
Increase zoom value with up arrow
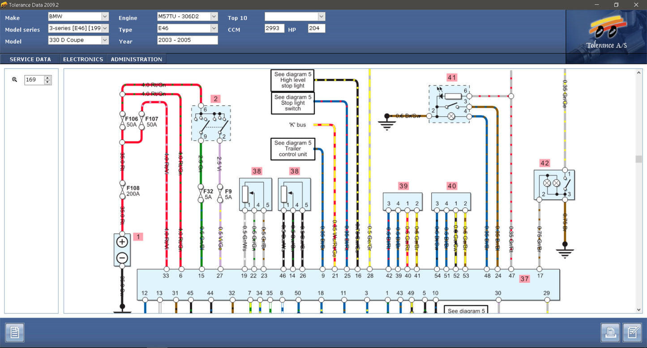48,77
